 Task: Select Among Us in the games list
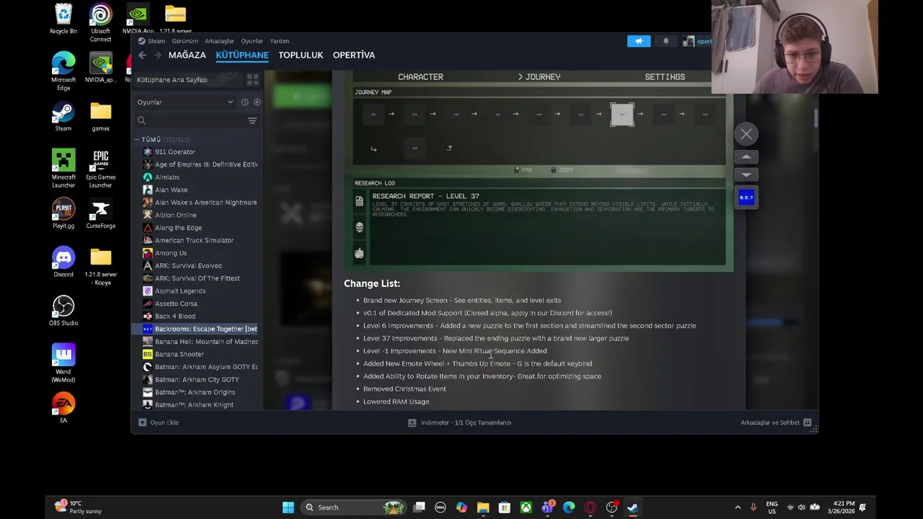(170, 253)
